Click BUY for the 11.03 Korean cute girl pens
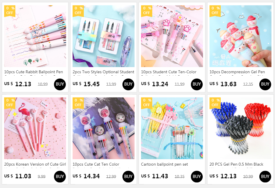Viewport: 275px width, 188px height. [60, 177]
